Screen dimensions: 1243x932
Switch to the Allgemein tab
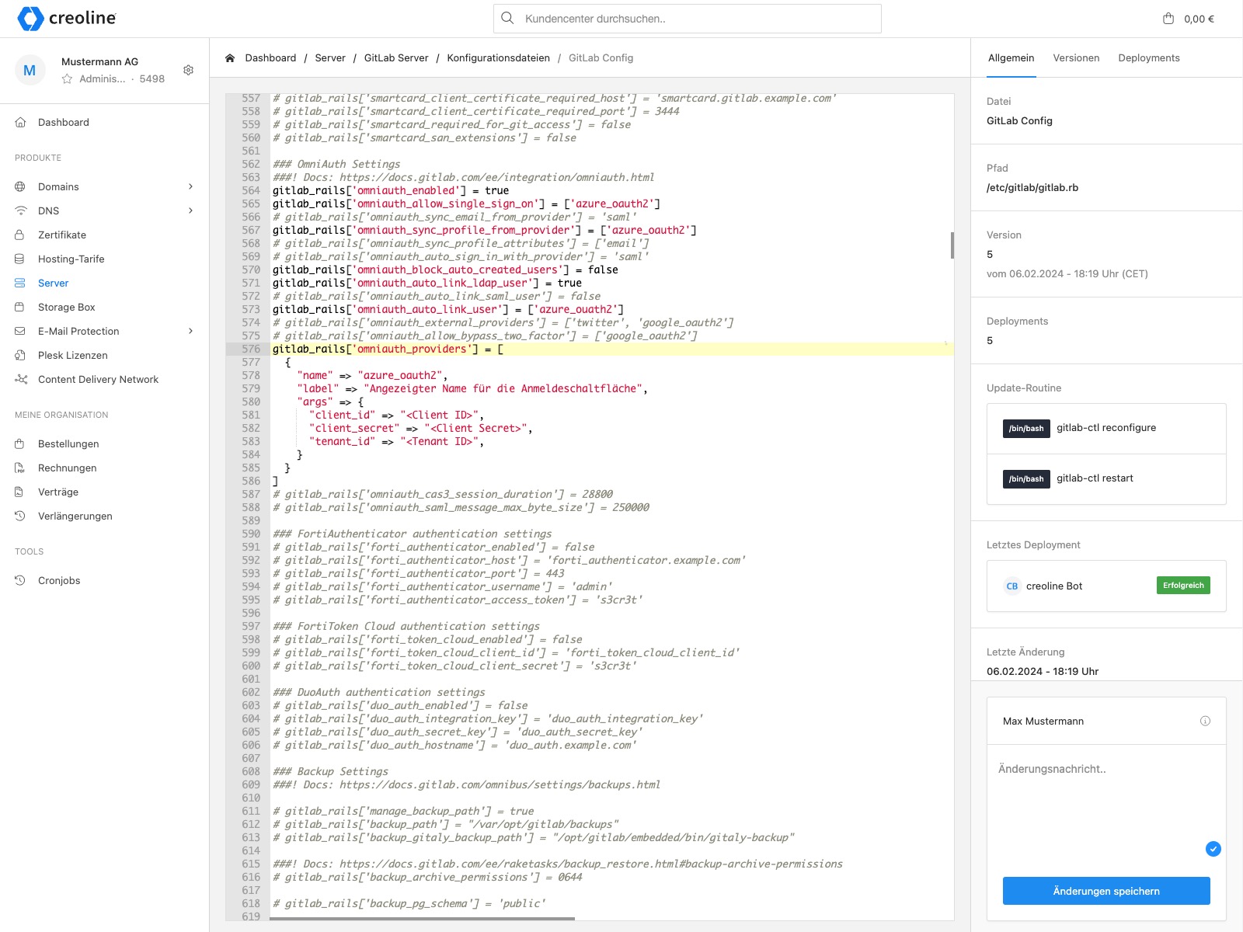tap(1011, 58)
